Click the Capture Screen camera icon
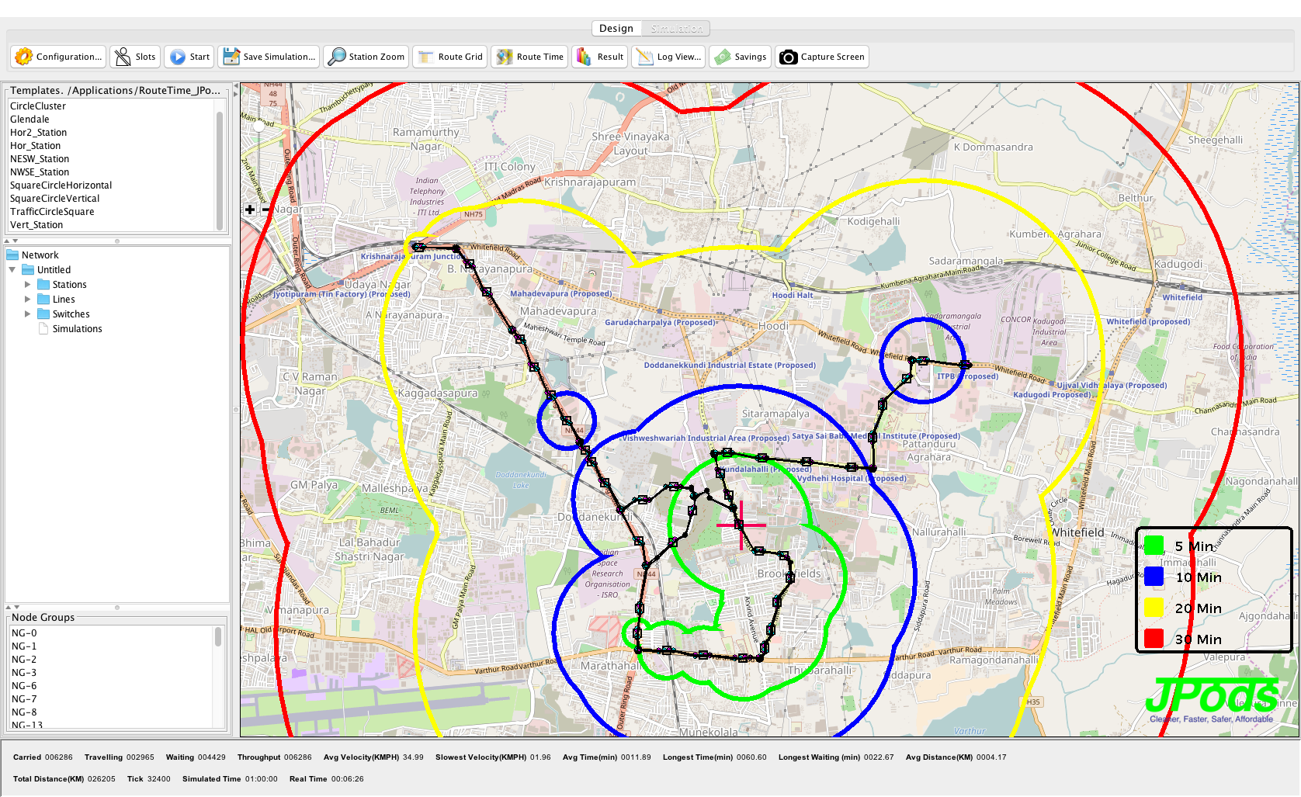Screen dimensions: 1301x797 [x=788, y=57]
